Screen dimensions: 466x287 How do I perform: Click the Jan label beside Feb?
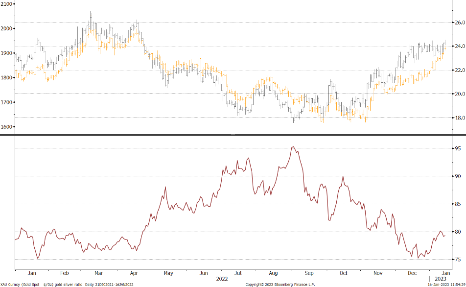point(32,273)
